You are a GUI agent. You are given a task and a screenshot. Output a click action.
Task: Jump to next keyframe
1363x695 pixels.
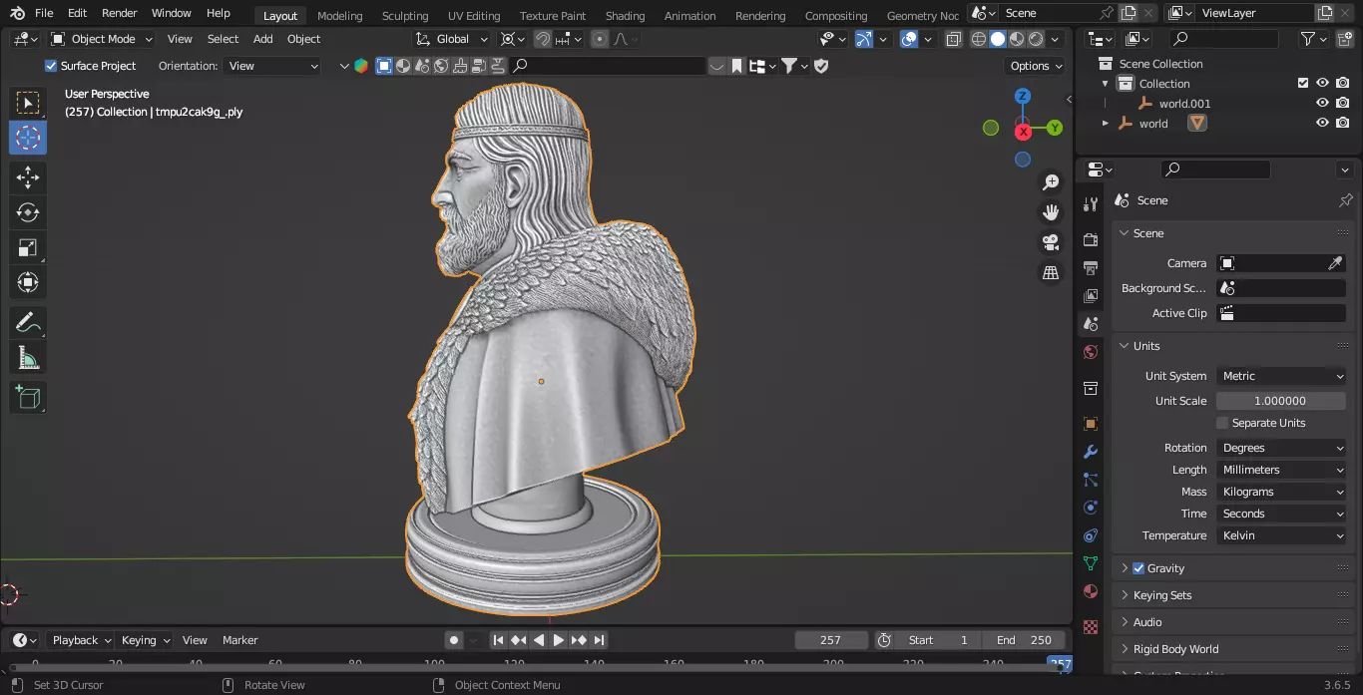[579, 640]
